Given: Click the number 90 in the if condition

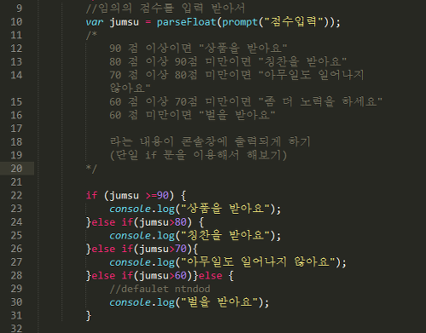Looking at the screenshot, I should point(163,195).
